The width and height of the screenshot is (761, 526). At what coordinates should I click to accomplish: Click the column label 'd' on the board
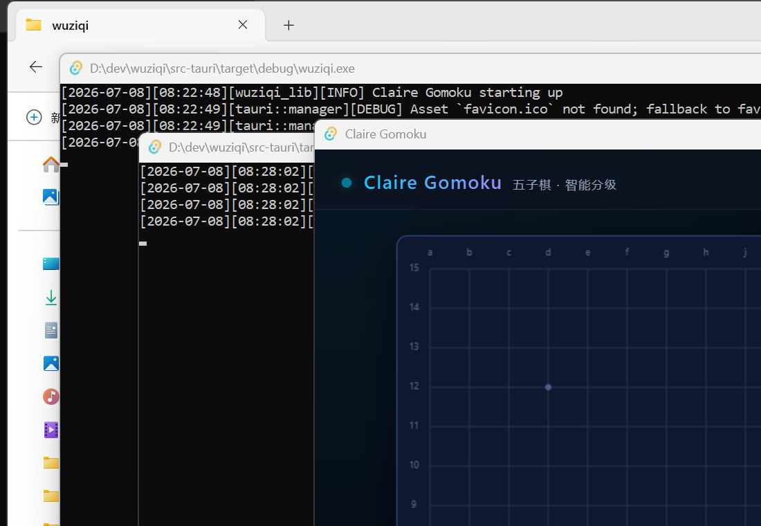pyautogui.click(x=548, y=252)
